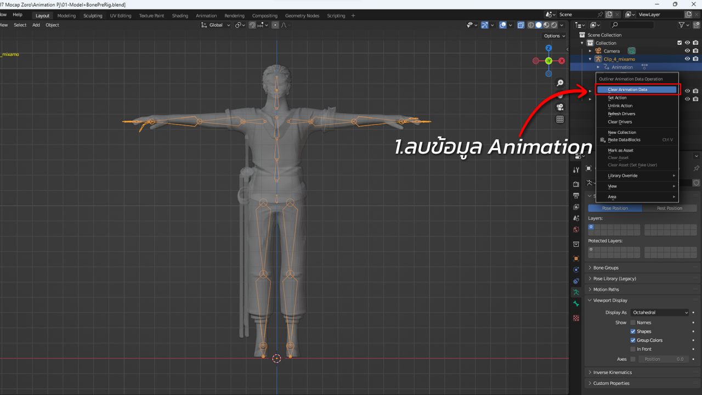Enable the Names checkbox under Show
Viewport: 702px width, 395px height.
click(633, 322)
